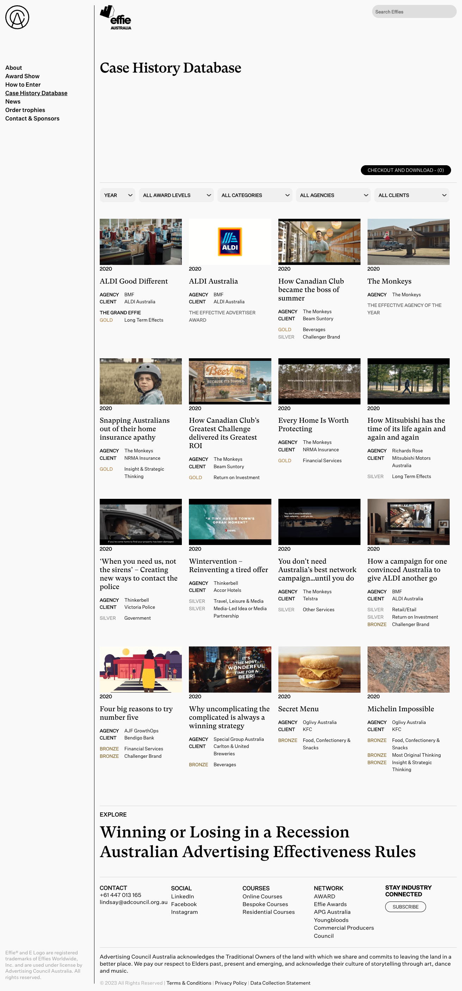Open the Privacy Policy link
462x991 pixels.
[230, 983]
